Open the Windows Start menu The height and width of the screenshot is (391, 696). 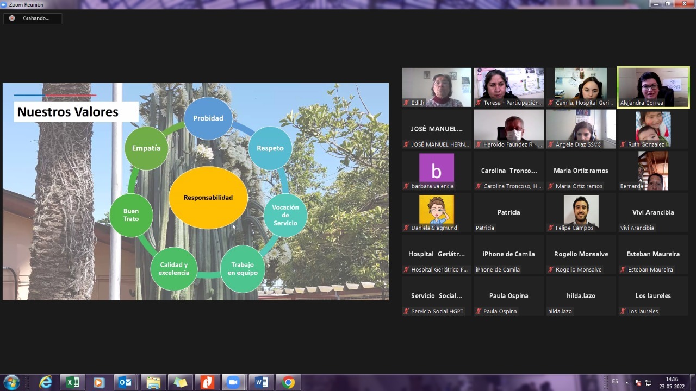11,382
